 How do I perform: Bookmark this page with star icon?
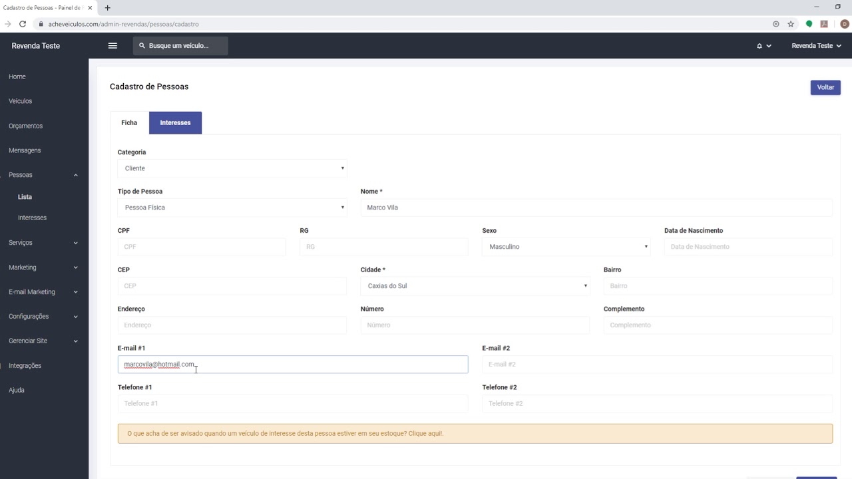(x=791, y=24)
